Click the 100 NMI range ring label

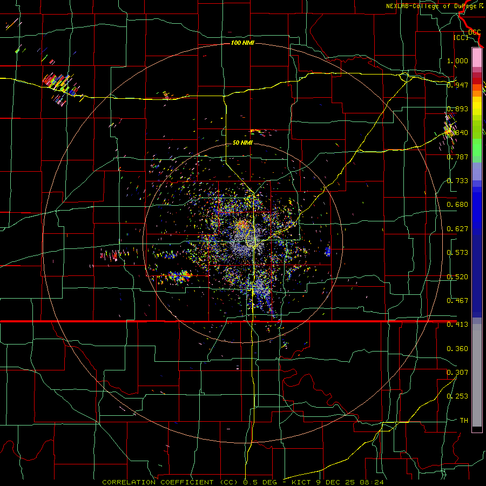pyautogui.click(x=242, y=43)
